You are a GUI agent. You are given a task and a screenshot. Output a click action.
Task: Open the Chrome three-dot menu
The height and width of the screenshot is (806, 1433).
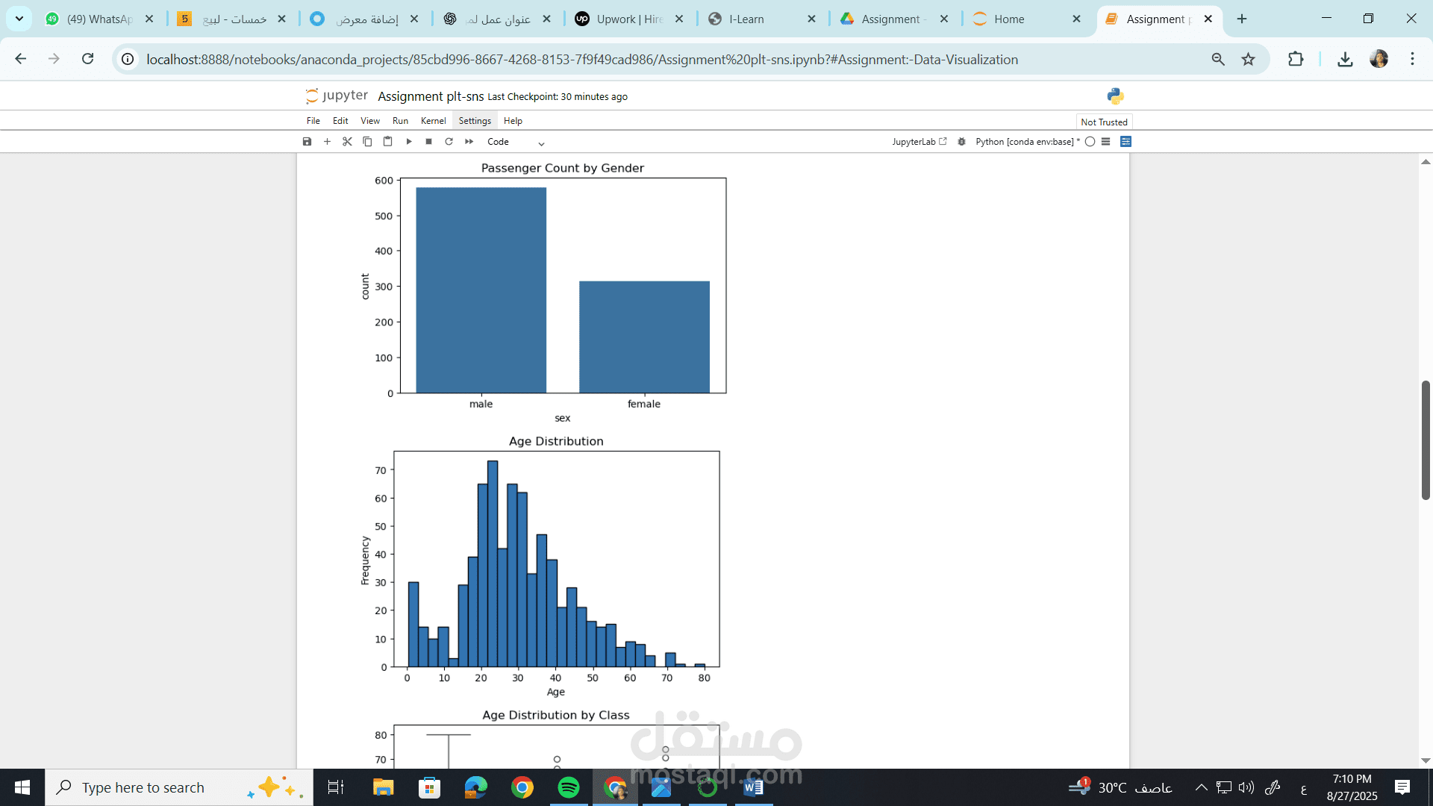click(1413, 59)
